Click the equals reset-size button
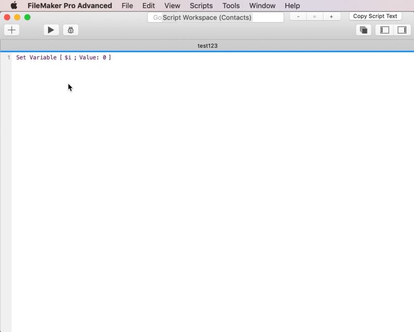 pyautogui.click(x=315, y=17)
